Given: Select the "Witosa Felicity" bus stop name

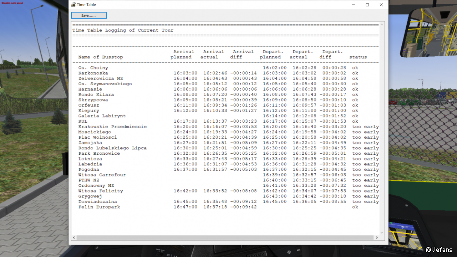Looking at the screenshot, I should (x=101, y=191).
